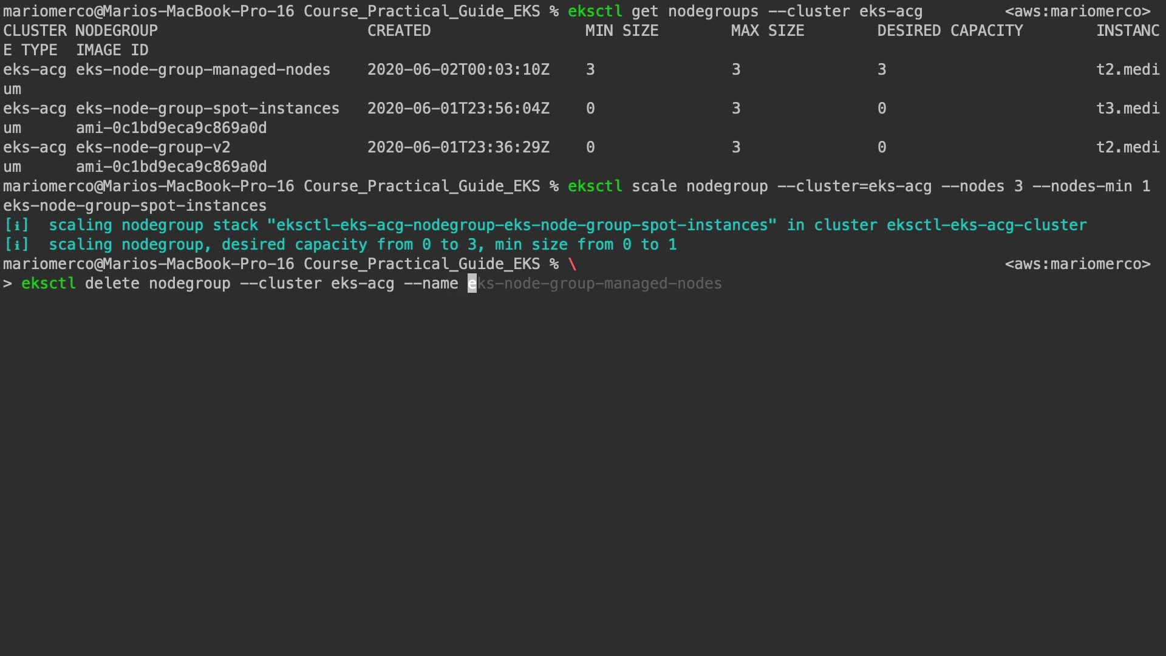This screenshot has height=656, width=1166.
Task: Click the DESIRED CAPACITY column header
Action: point(950,31)
